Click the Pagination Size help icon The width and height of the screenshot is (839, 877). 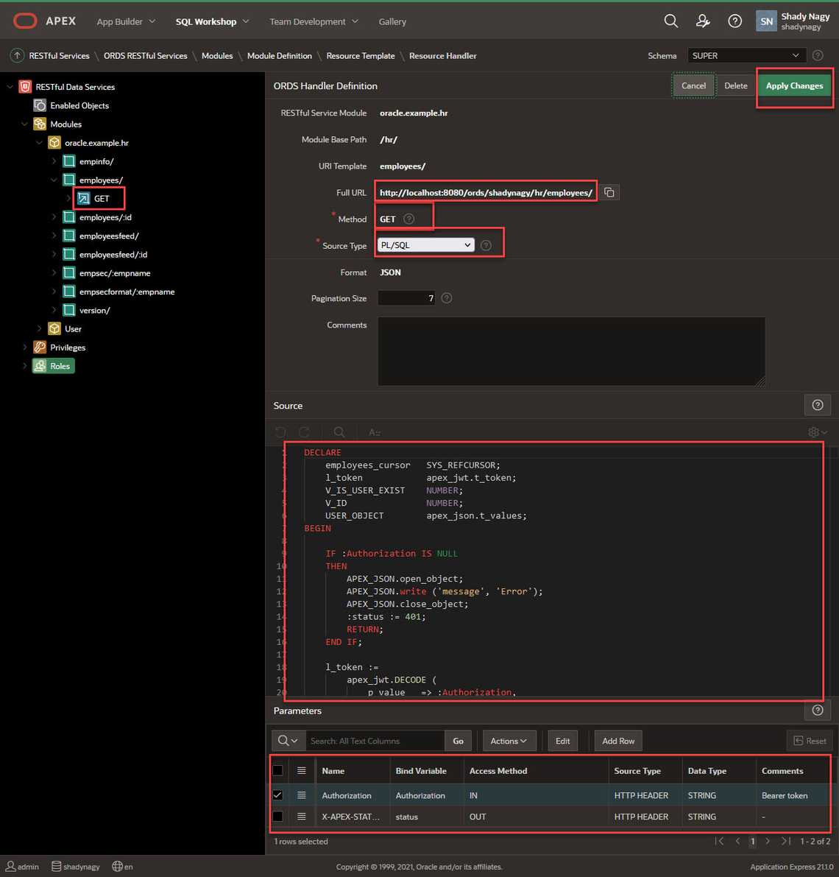coord(447,298)
